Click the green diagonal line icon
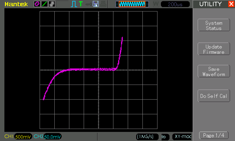Viewport: 235px width, 141px height. pos(45,4)
